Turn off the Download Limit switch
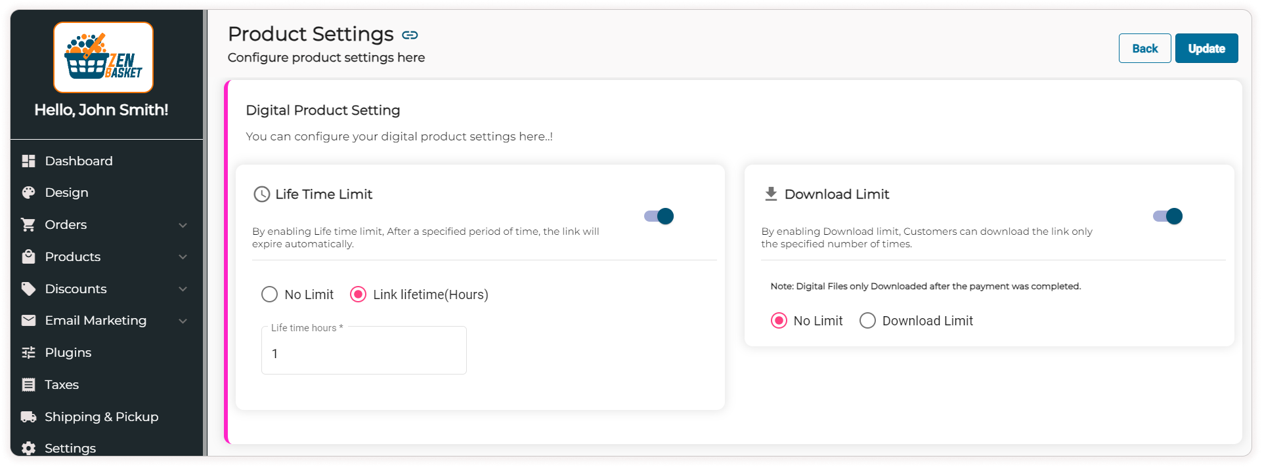This screenshot has height=467, width=1262. click(1168, 216)
